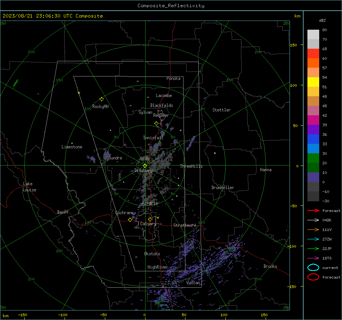Click the Calgary city label
This screenshot has width=342, height=320.
coord(148,224)
